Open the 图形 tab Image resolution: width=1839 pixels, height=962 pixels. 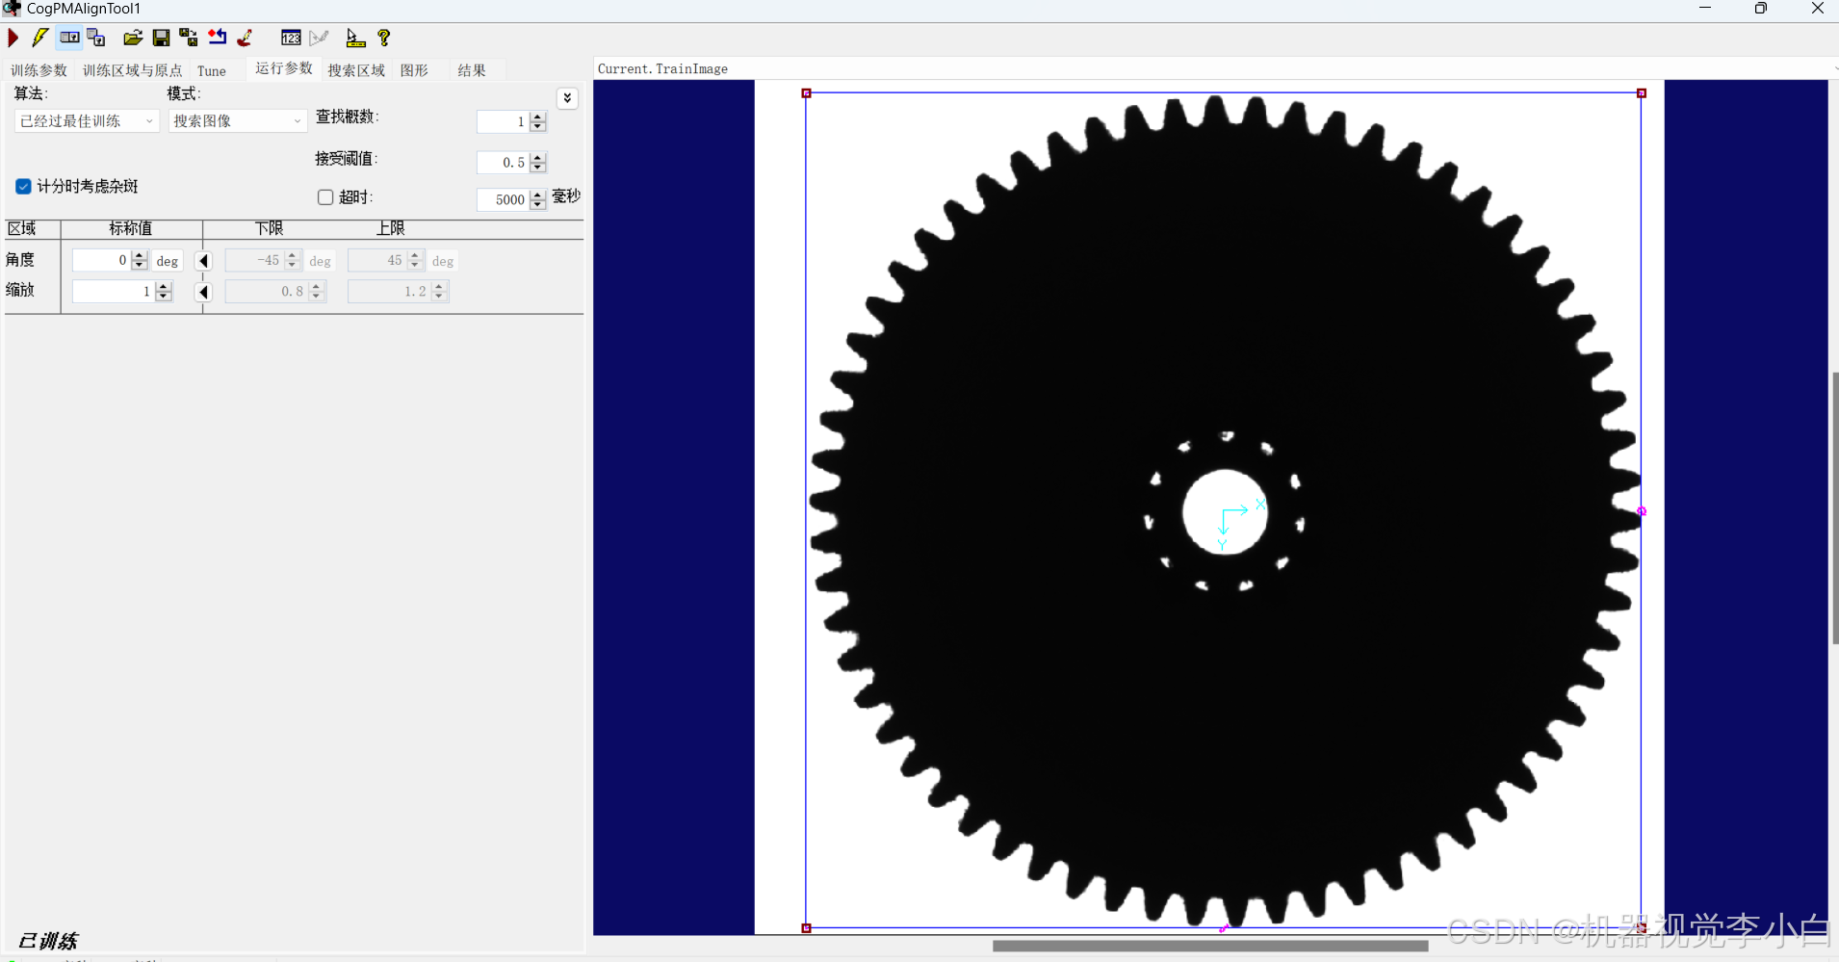click(x=414, y=70)
